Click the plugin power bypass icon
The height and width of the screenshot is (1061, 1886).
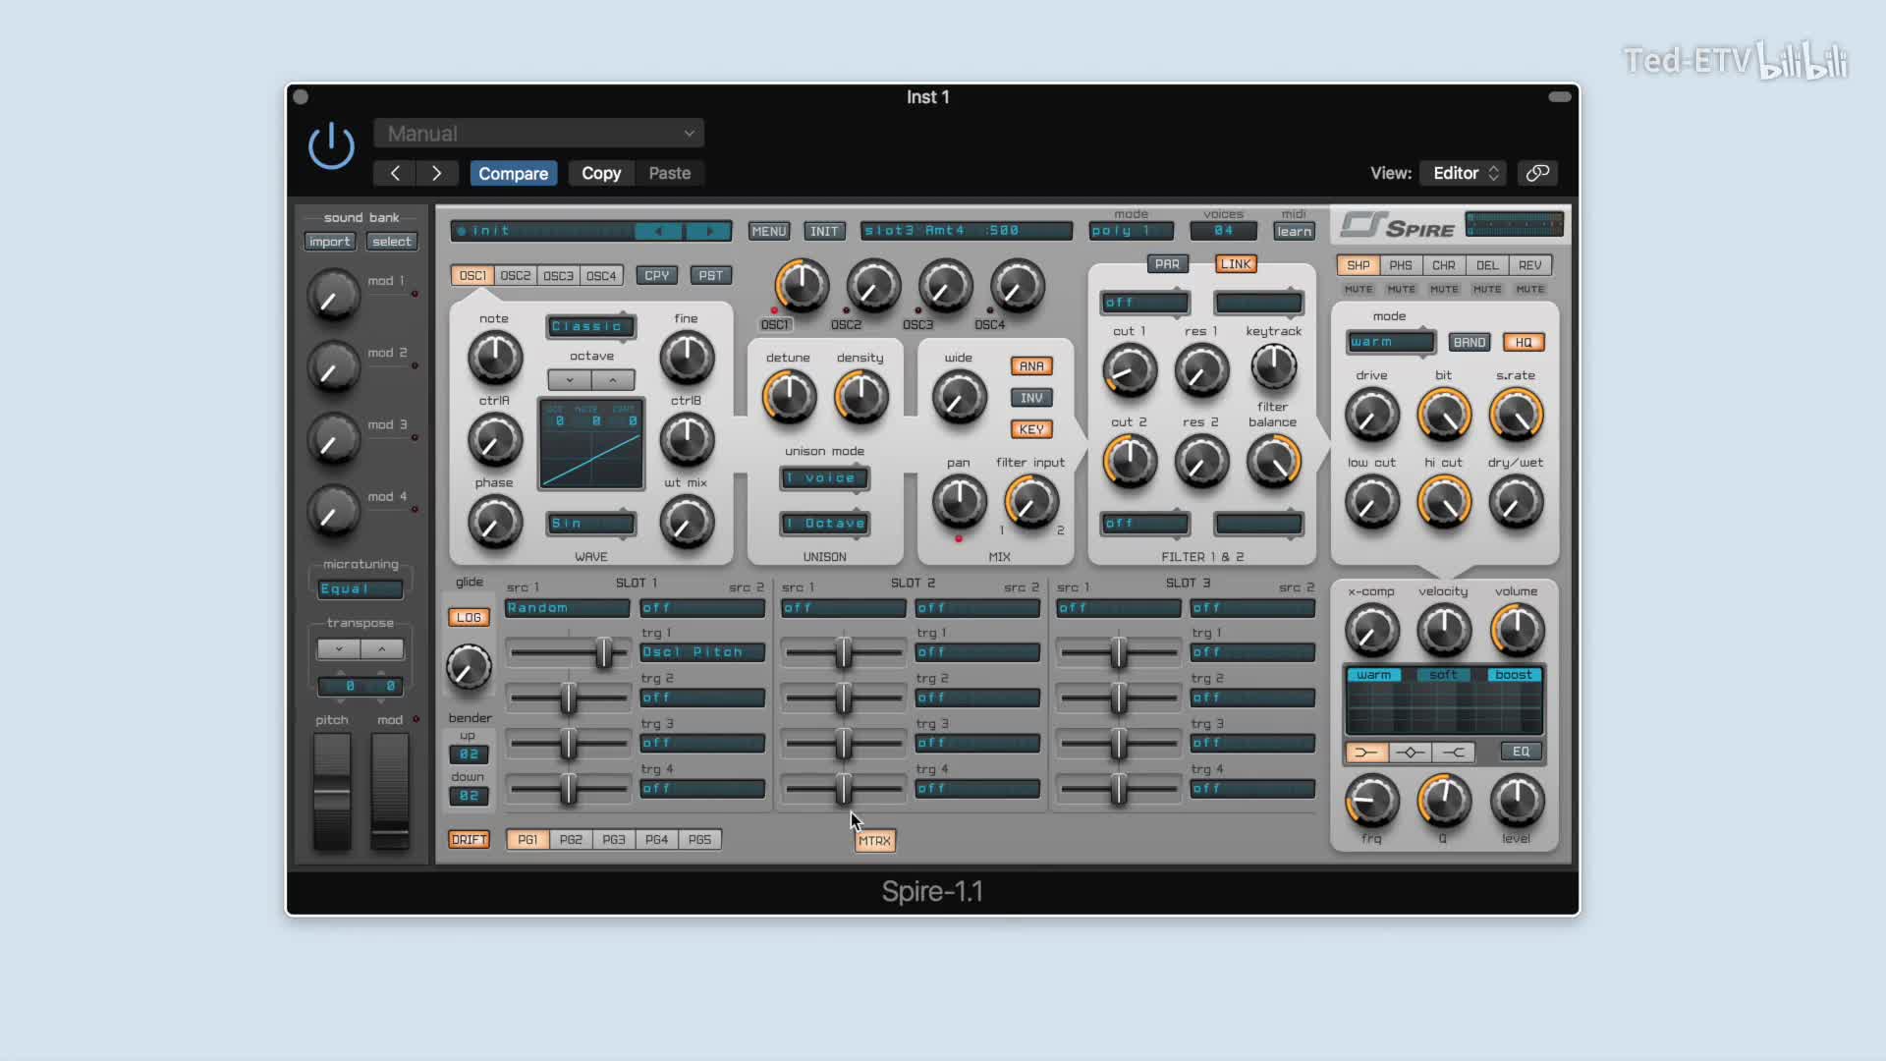[x=331, y=145]
